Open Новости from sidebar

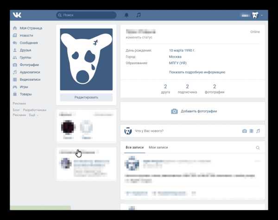(26, 36)
